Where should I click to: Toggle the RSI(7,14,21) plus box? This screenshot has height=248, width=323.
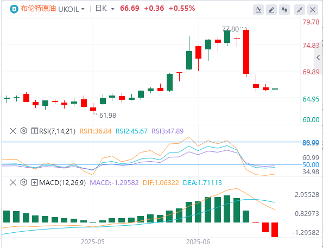point(34,131)
